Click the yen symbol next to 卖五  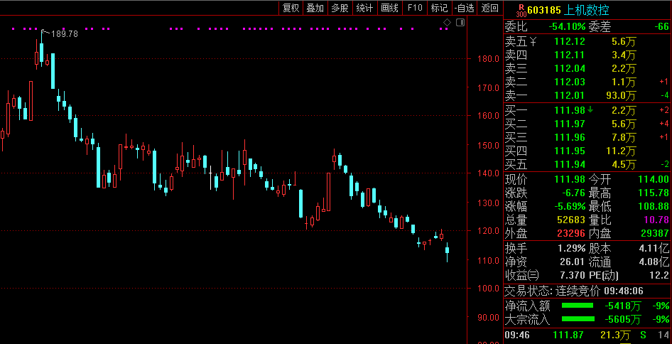[533, 42]
